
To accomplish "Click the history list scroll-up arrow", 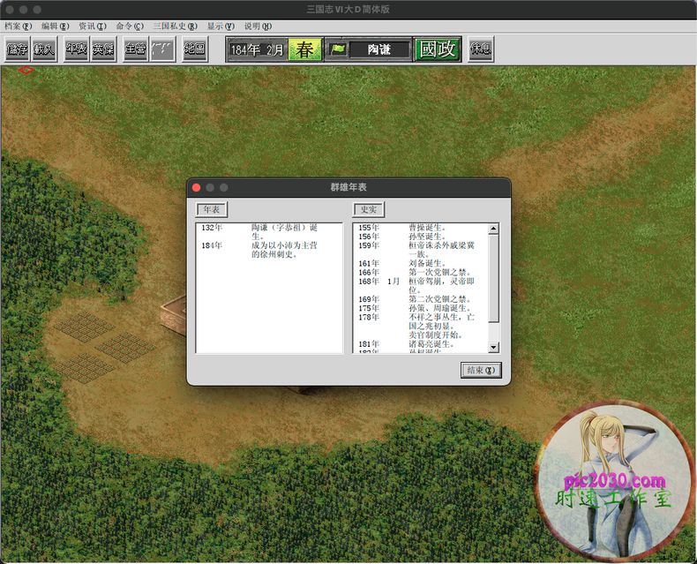I will pyautogui.click(x=493, y=229).
